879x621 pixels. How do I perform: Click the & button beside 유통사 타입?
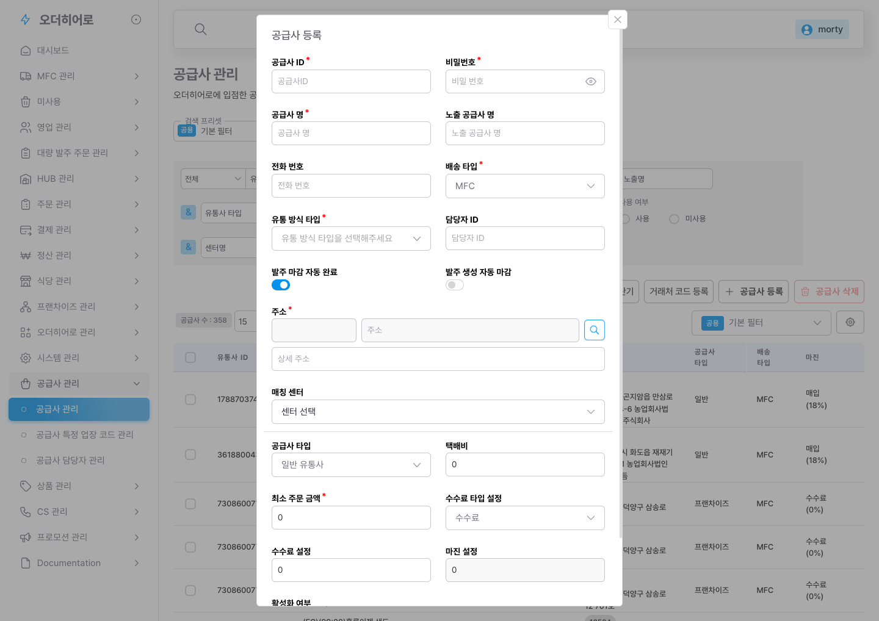point(188,212)
